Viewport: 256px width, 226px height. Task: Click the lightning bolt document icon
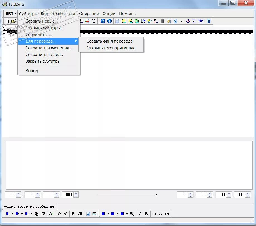pyautogui.click(x=169, y=21)
